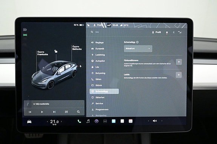The image size is (217, 144).
Task: Open the Autopilot settings section
Action: pos(98,61)
